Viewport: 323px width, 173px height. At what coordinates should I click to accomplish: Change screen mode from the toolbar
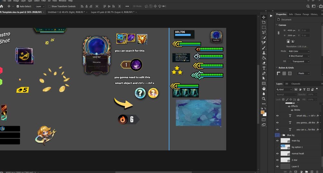(264, 125)
